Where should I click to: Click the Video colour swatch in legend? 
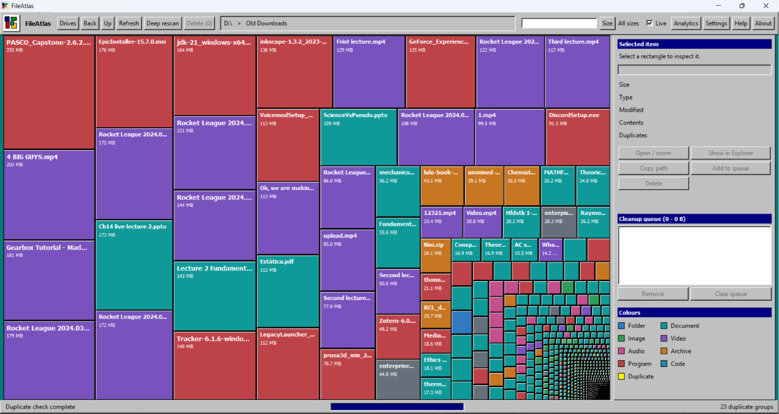[x=664, y=338]
